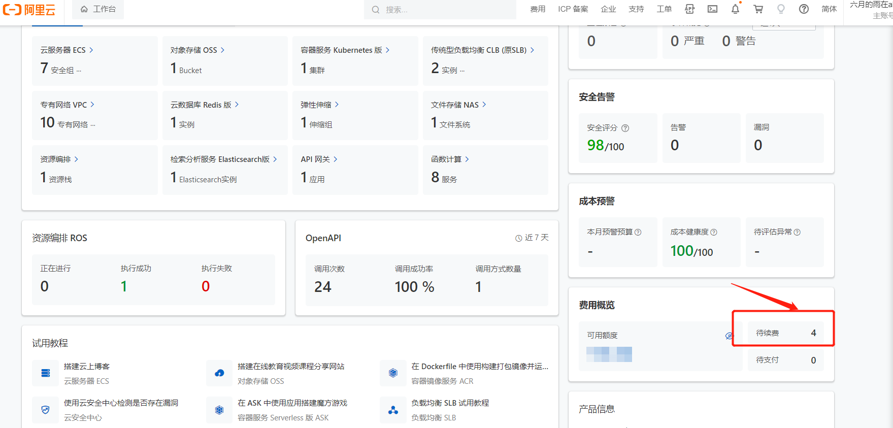The image size is (893, 428).
Task: Open help icon beside 成本健康度
Action: [714, 232]
